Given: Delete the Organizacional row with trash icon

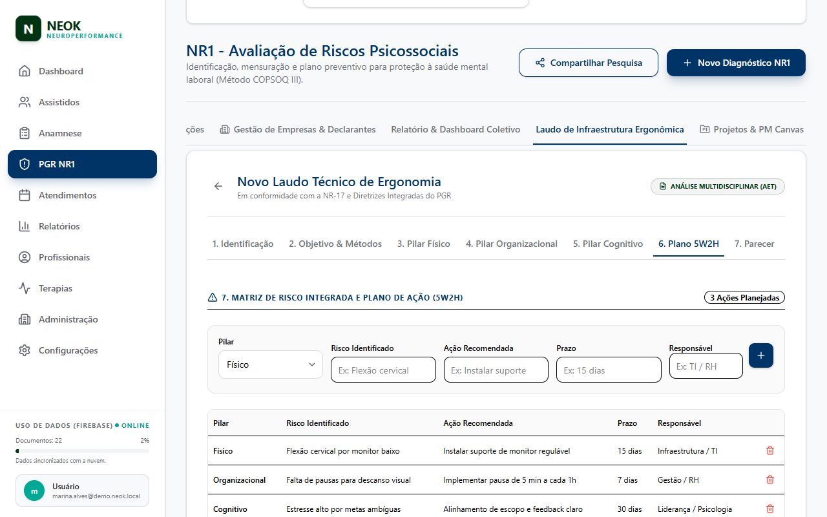Looking at the screenshot, I should click(x=769, y=480).
